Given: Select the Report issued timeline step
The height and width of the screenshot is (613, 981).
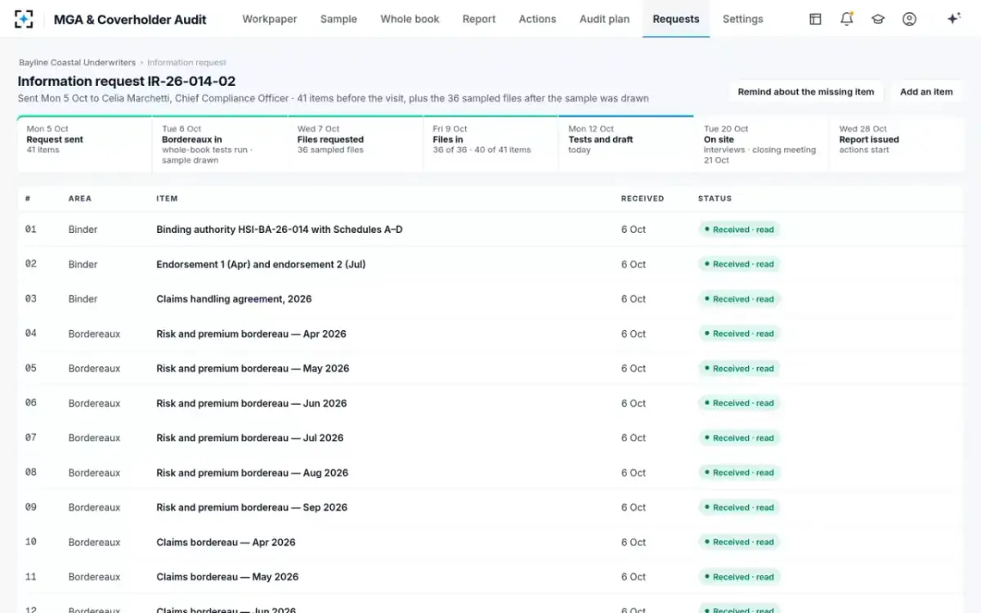Looking at the screenshot, I should 897,144.
